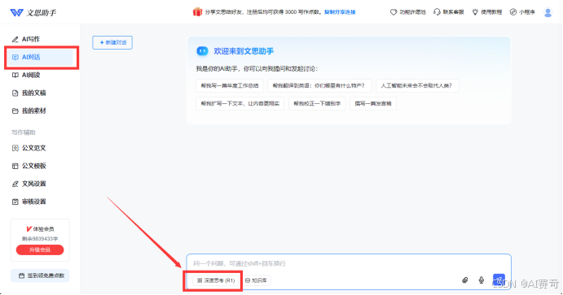This screenshot has height=295, width=563.
Task: Choose suggestion 撰写一篇发言稿
Action: [x=373, y=104]
